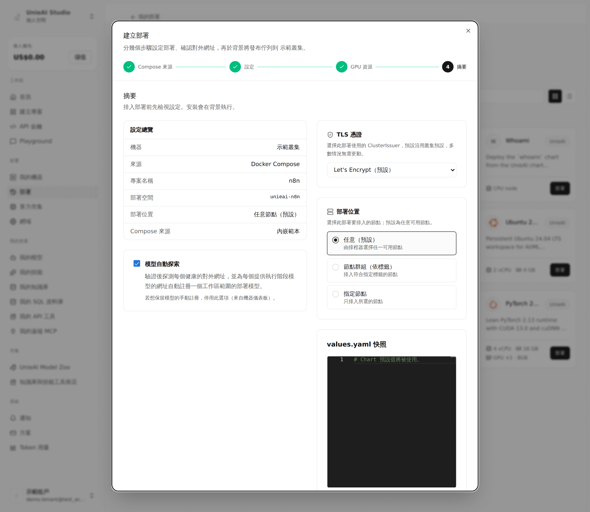
Task: Select the 節點群組（依標籤）radio option
Action: (x=336, y=267)
